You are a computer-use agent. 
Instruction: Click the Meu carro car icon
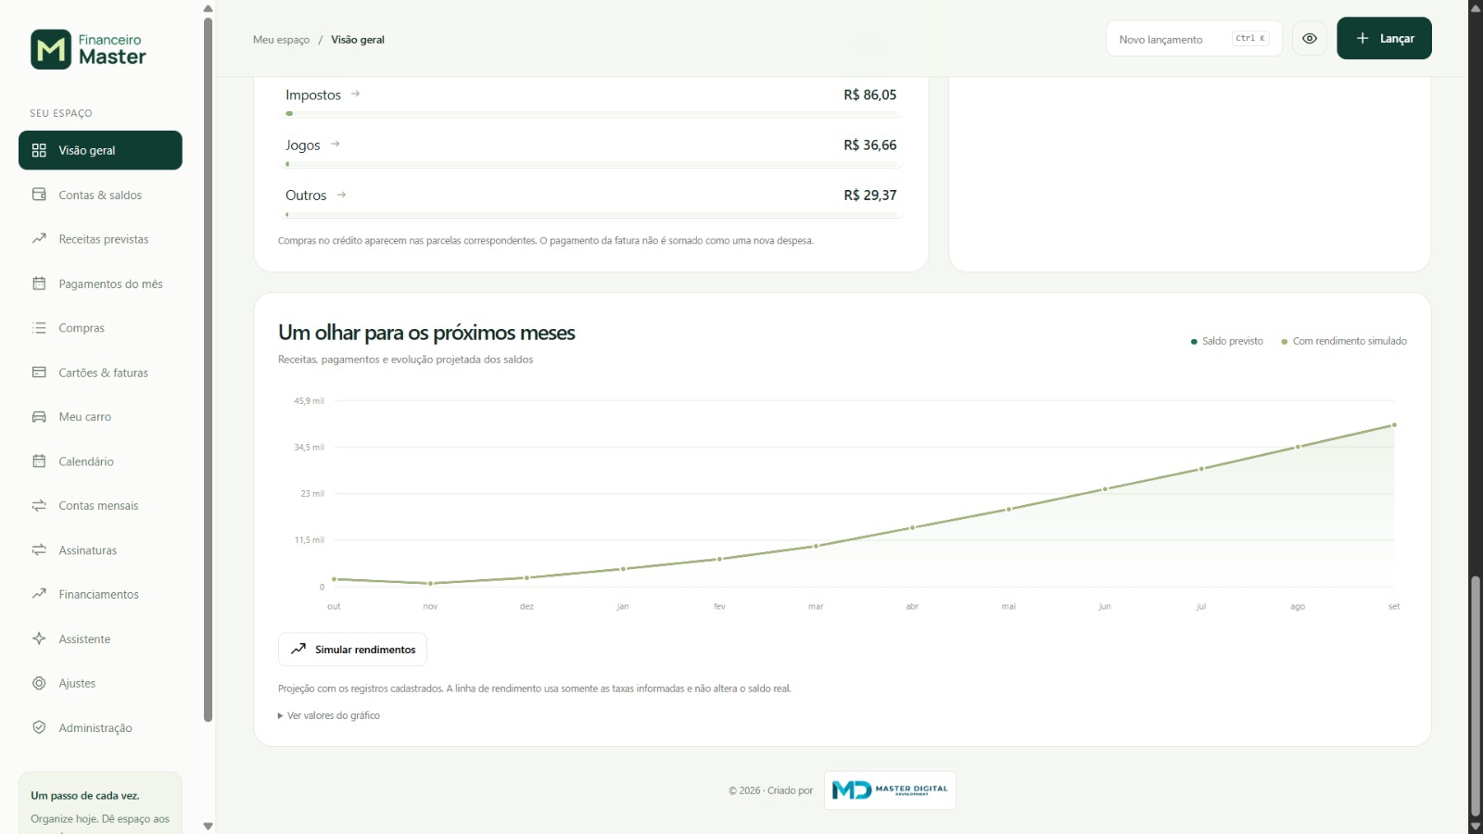39,417
